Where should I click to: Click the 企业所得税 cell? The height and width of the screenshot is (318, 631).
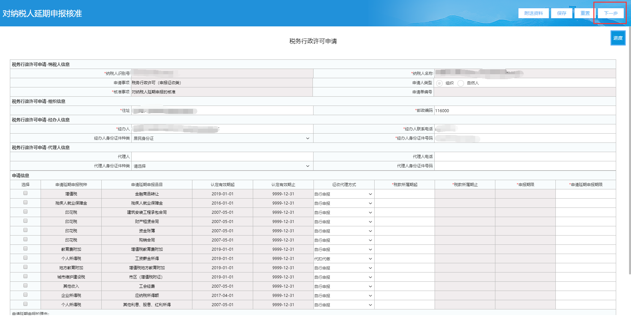[x=71, y=296]
